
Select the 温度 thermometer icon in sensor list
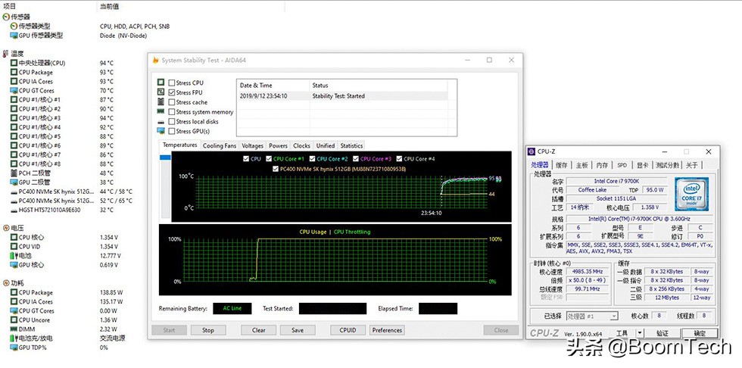tap(6, 54)
